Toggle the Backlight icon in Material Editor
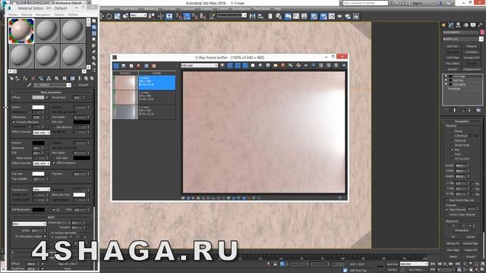The image size is (486, 273). (94, 27)
